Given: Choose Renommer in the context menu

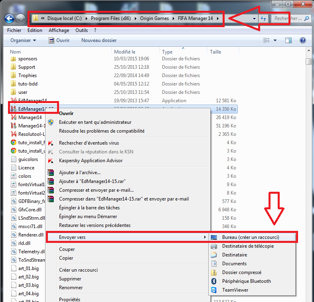Looking at the screenshot, I should tap(71, 288).
